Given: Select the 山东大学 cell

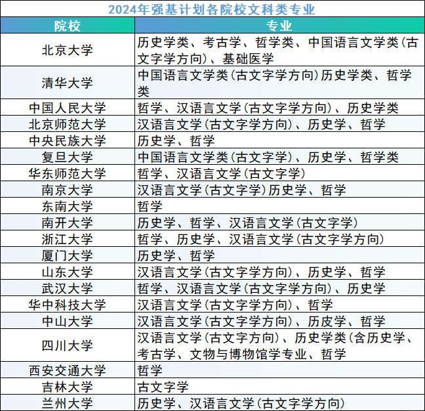Looking at the screenshot, I should (68, 272).
